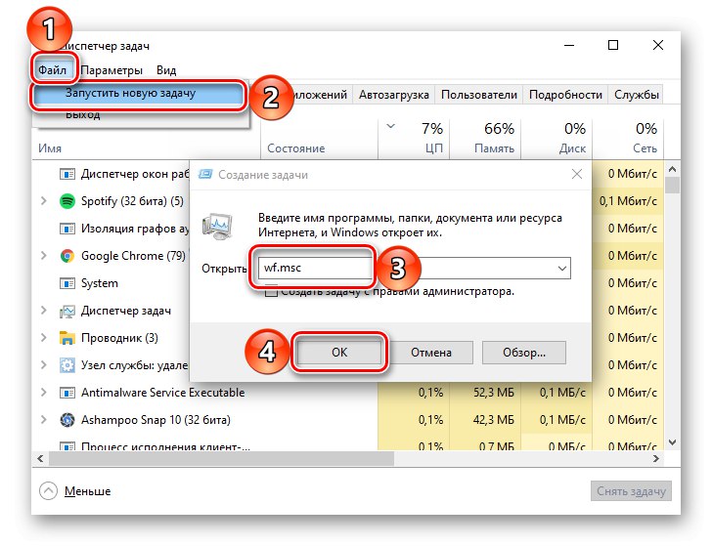Sort by the Сеть 0% column header
The width and height of the screenshot is (712, 546).
pos(628,140)
